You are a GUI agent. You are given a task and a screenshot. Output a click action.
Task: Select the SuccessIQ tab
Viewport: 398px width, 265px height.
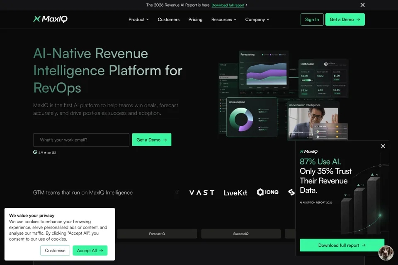(241, 234)
